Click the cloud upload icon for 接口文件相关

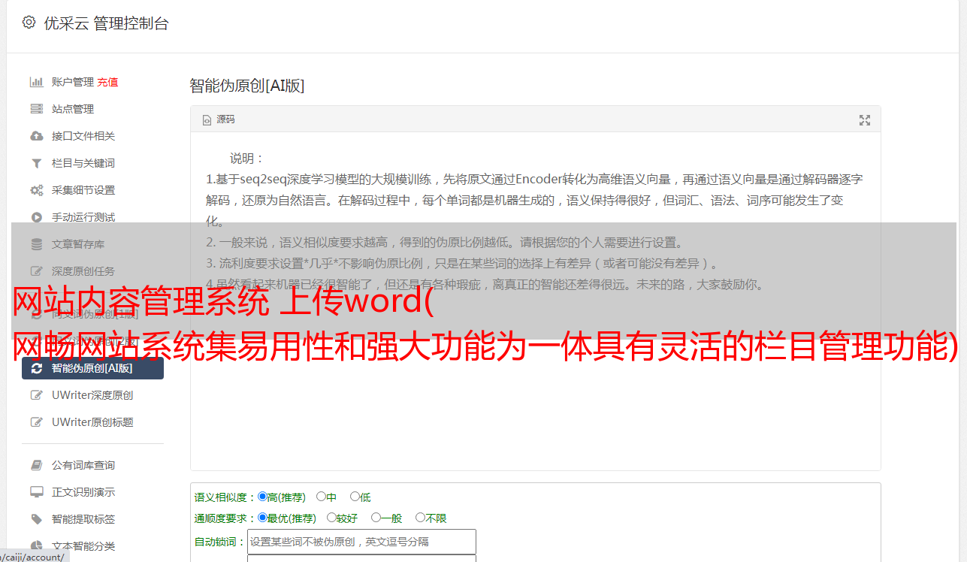[36, 136]
